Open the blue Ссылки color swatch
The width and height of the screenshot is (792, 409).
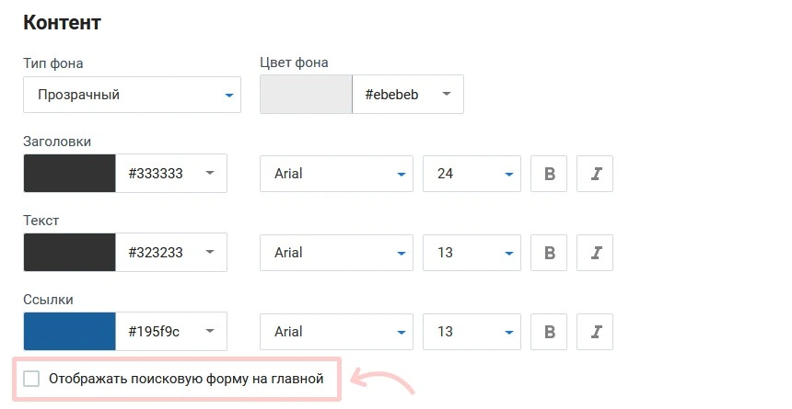[69, 331]
